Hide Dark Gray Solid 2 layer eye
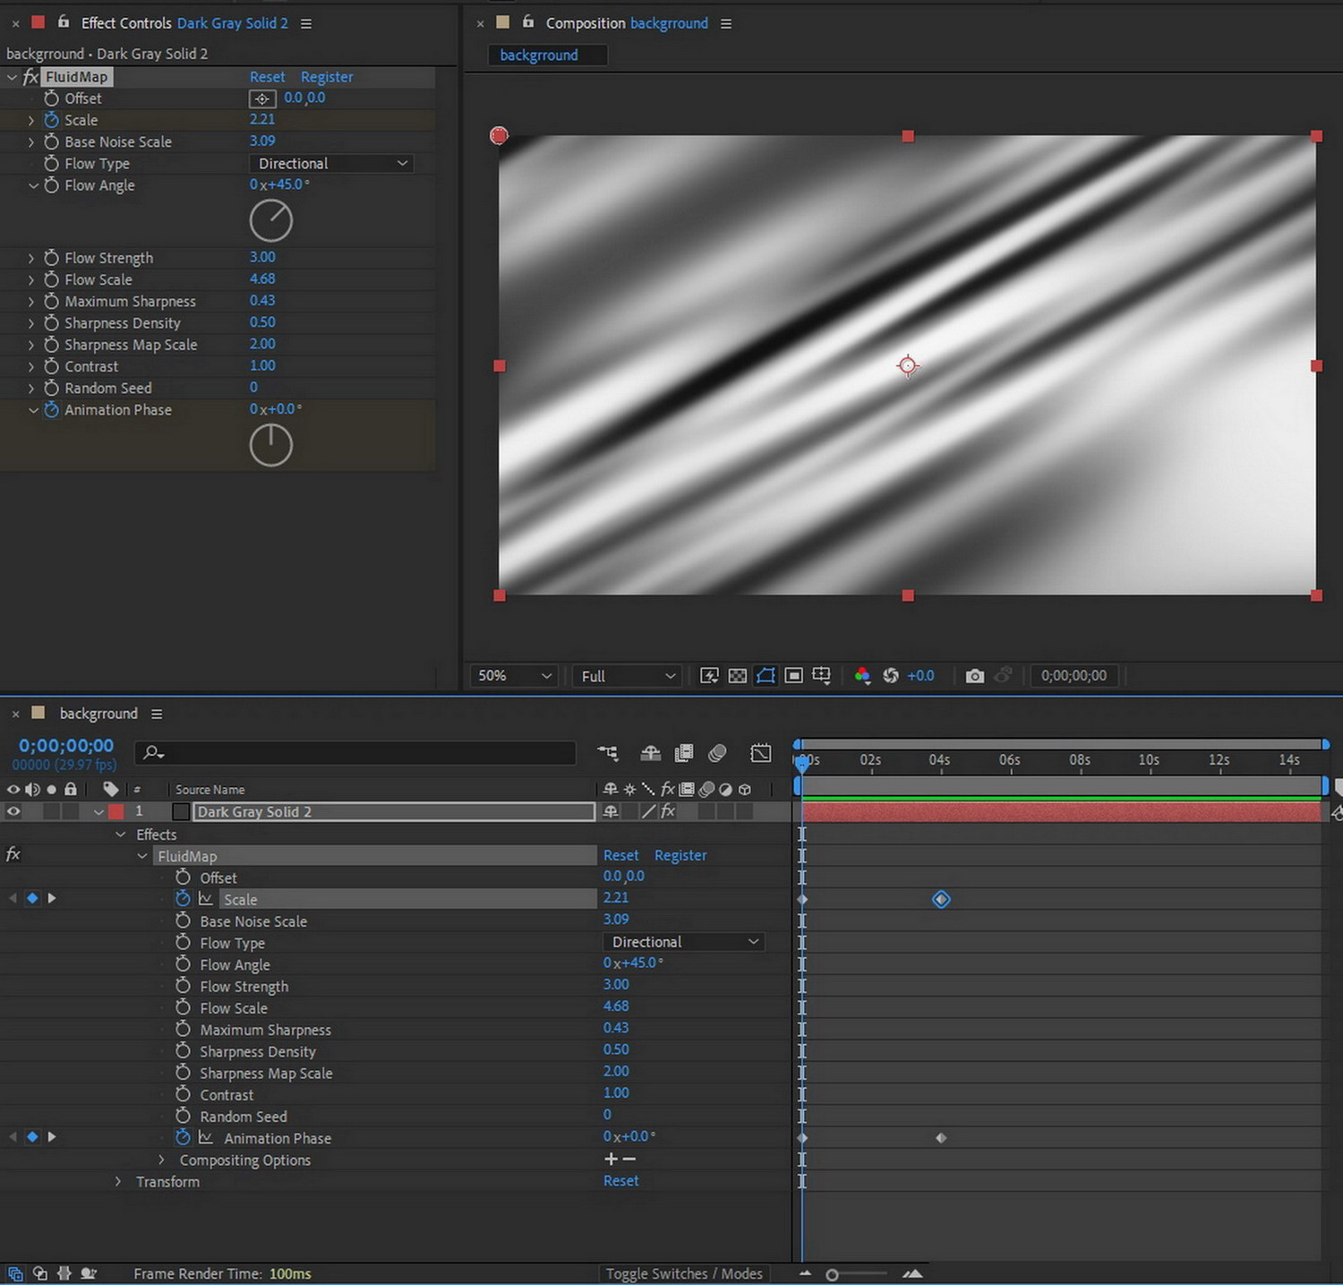1343x1285 pixels. (x=13, y=811)
